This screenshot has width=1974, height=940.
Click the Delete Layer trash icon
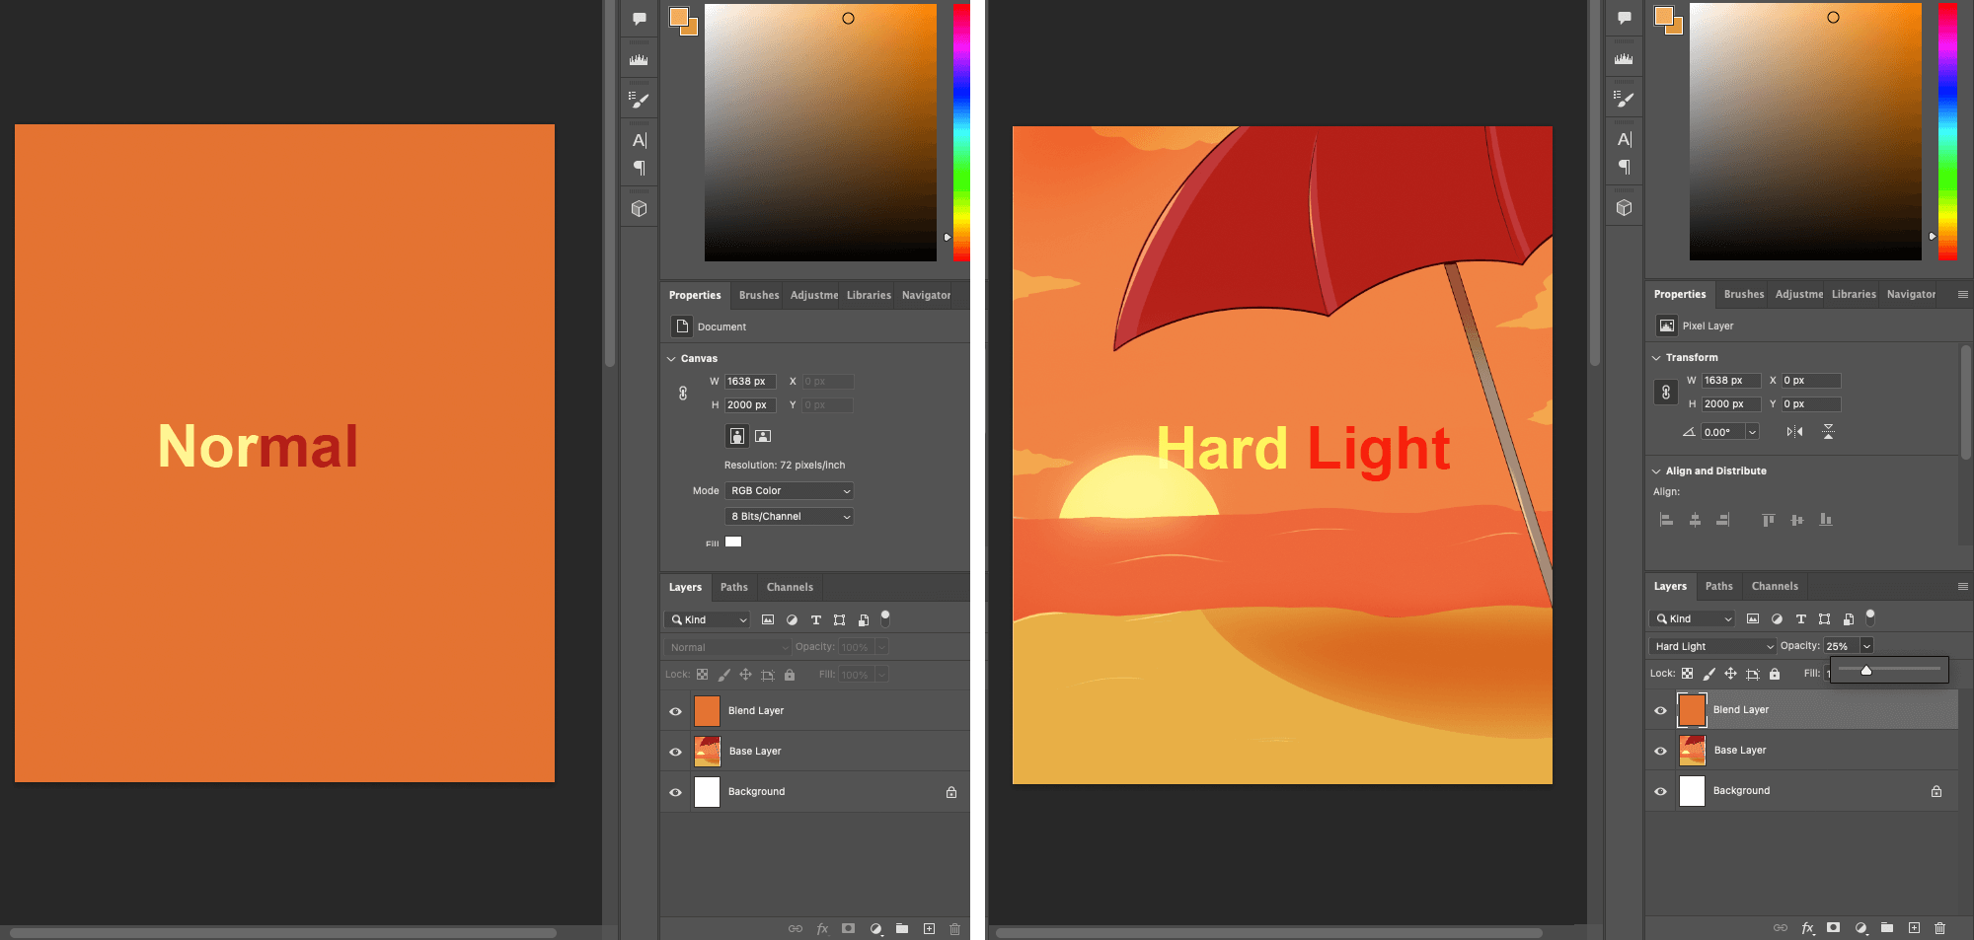point(954,928)
